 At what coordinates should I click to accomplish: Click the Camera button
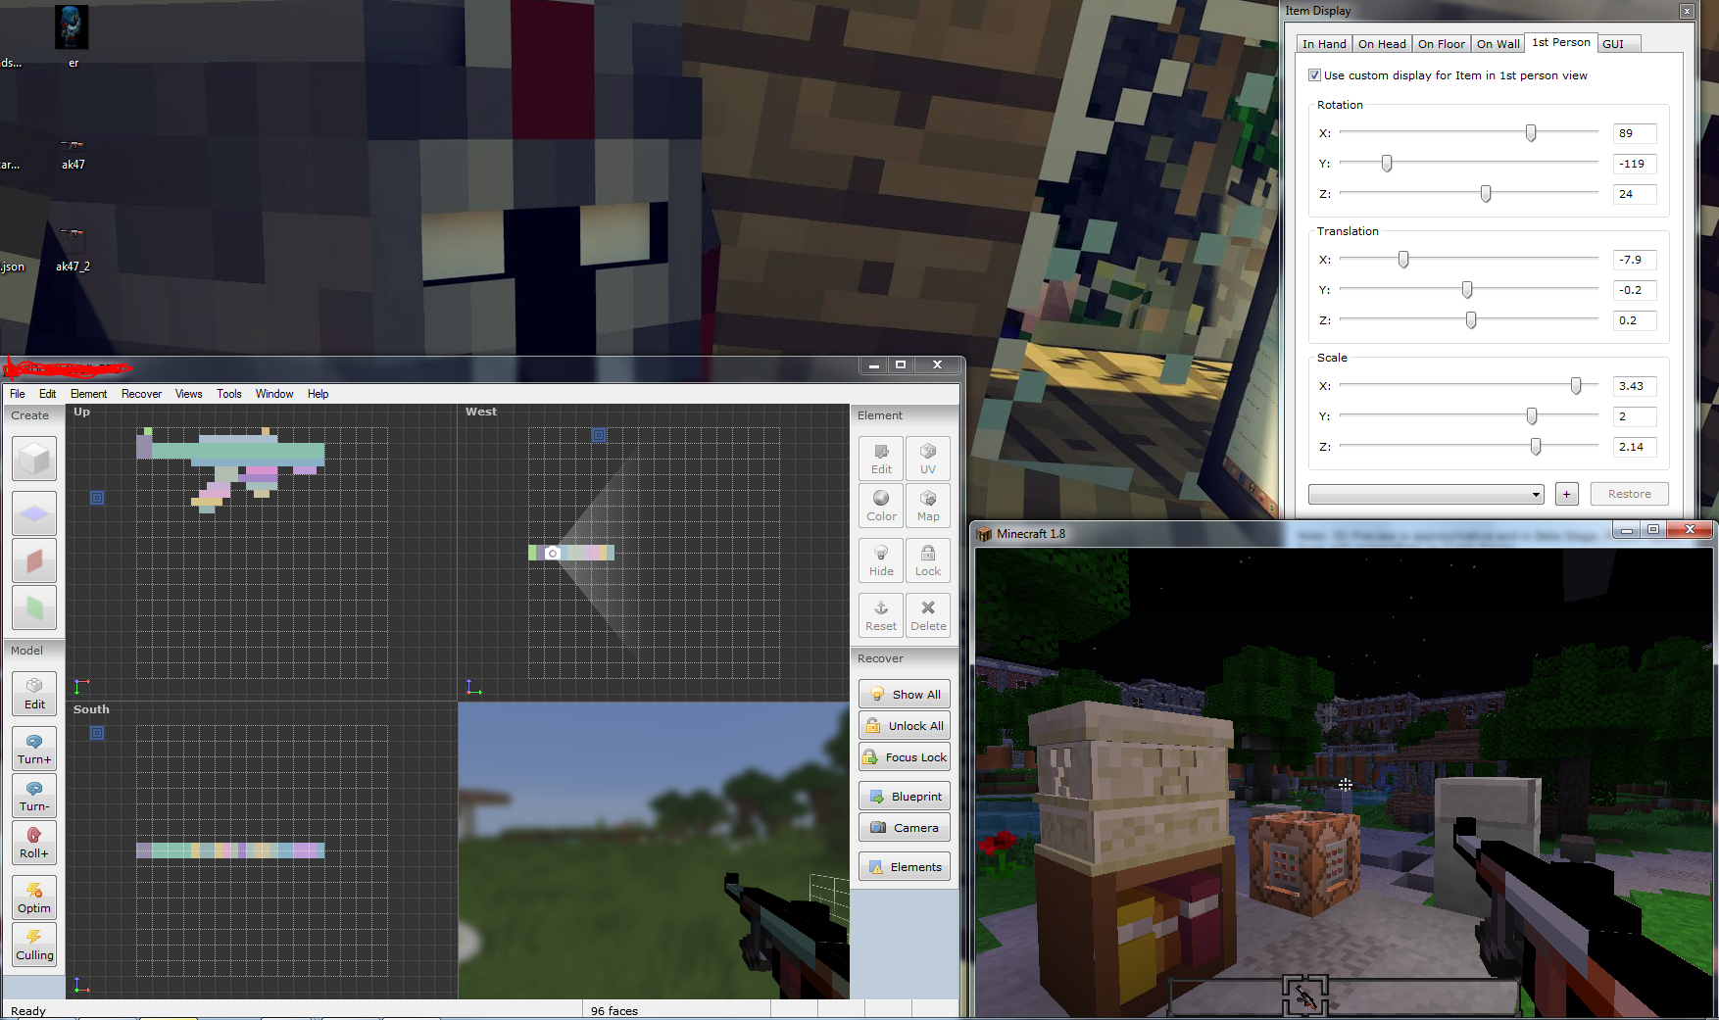(x=905, y=827)
